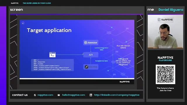Click 'THE SILVER LINING IN YOUR CLOUD' tagline

pyautogui.click(x=37, y=3)
